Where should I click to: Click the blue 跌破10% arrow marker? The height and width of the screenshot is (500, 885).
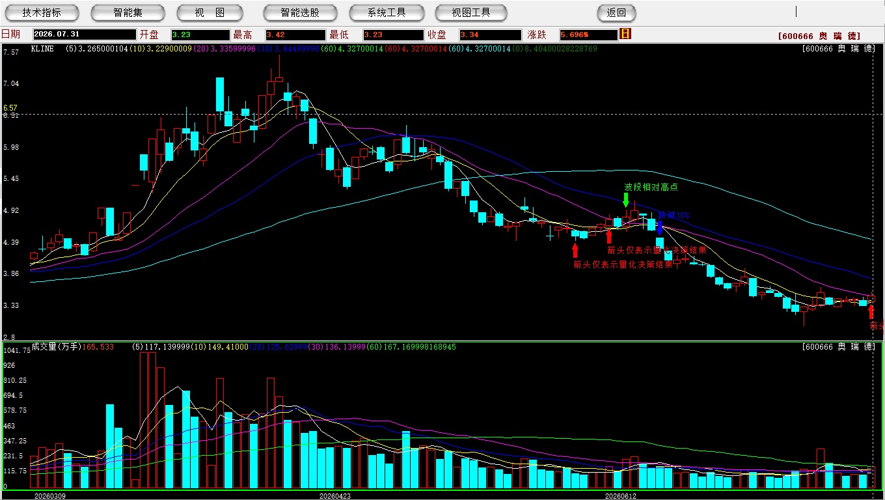point(660,227)
